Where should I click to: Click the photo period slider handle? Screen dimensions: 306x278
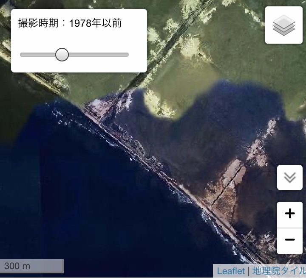point(62,55)
